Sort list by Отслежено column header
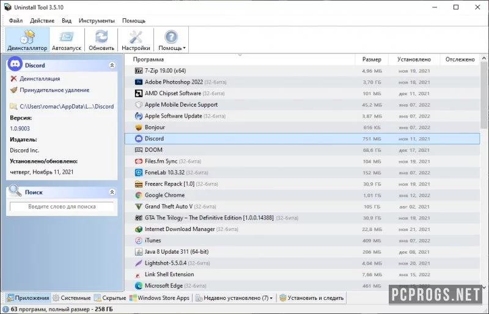489x314 pixels. pyautogui.click(x=460, y=59)
